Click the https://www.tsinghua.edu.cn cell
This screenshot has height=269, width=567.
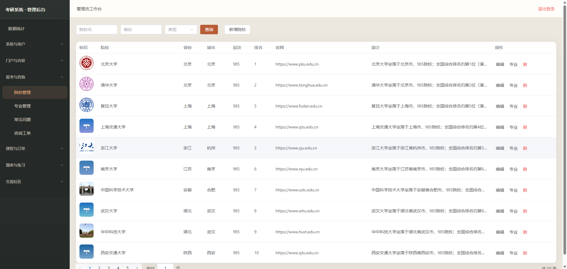pos(302,85)
